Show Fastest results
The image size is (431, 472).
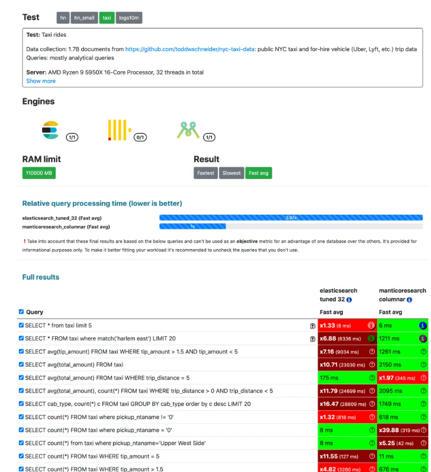pos(205,173)
